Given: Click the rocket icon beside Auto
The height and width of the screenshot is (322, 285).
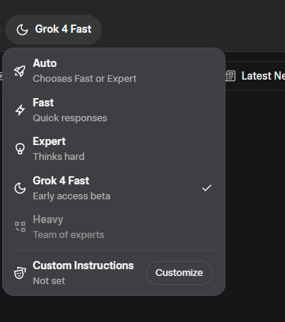Looking at the screenshot, I should (19, 71).
